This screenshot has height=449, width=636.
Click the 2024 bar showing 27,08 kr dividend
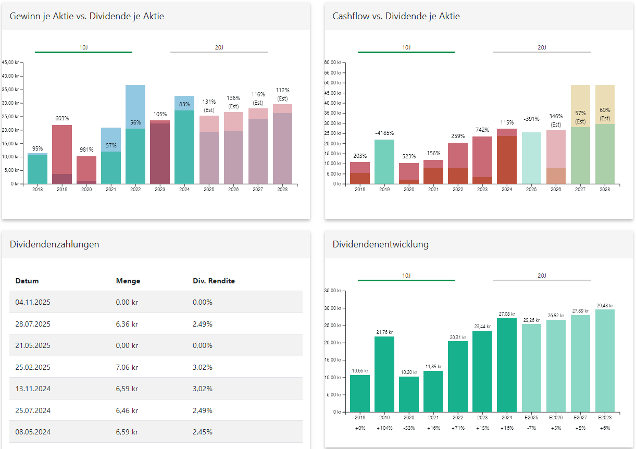point(507,365)
